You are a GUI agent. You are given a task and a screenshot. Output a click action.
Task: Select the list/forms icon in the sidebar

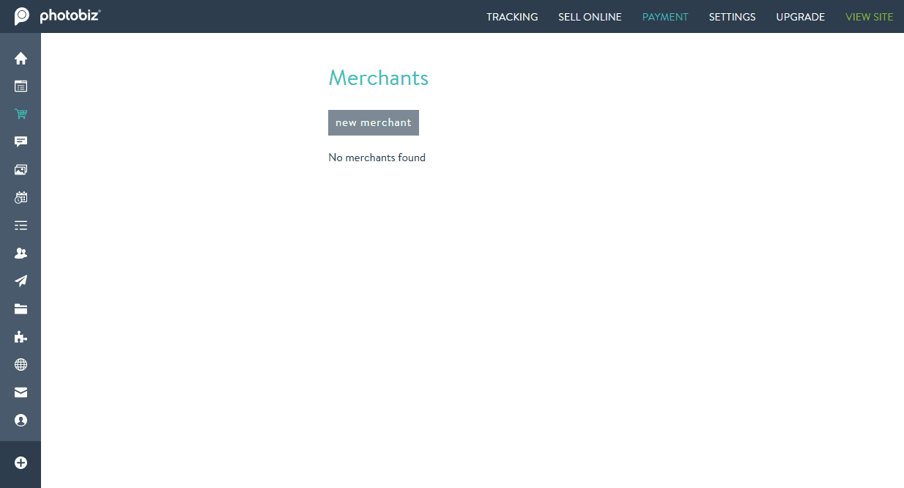[20, 225]
